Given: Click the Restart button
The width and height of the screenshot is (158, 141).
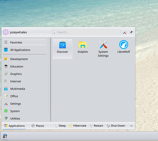Looking at the screenshot, I should point(96,126).
